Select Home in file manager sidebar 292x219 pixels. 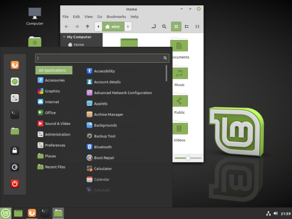click(76, 45)
